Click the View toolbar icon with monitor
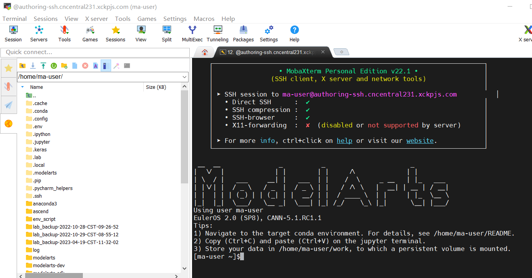 (141, 34)
